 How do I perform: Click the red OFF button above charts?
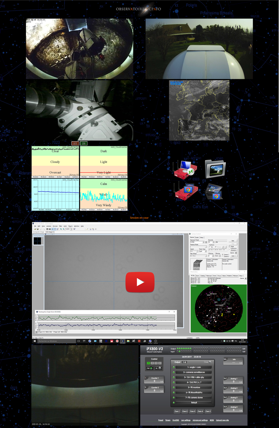75,143
